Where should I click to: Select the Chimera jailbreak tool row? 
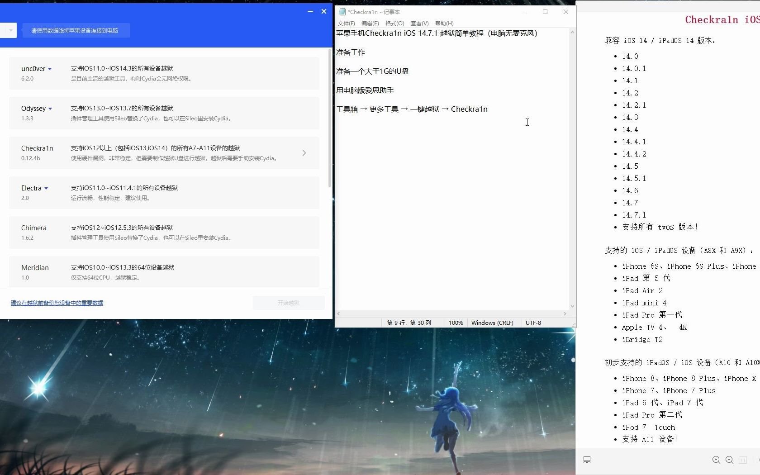(164, 233)
